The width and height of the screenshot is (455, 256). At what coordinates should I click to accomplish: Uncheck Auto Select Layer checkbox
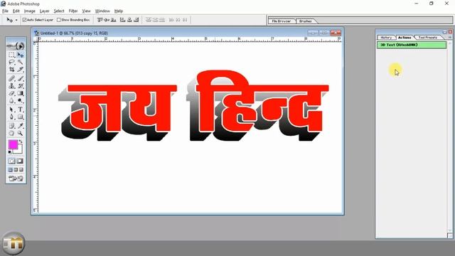(x=25, y=20)
